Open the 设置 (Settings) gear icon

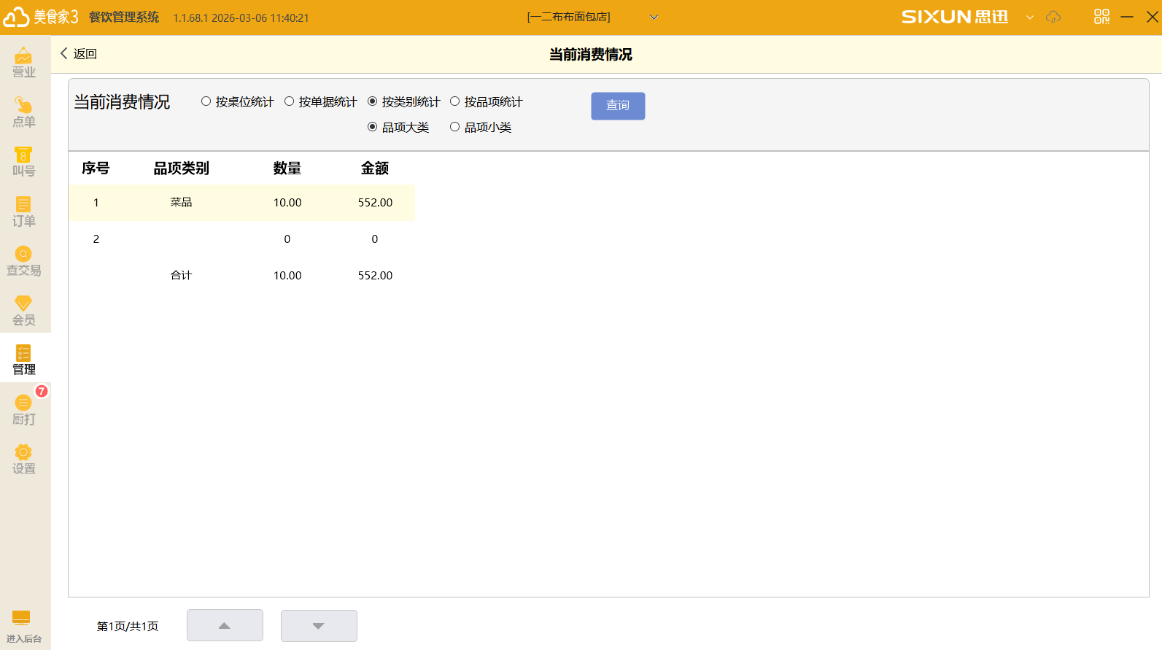coord(23,459)
